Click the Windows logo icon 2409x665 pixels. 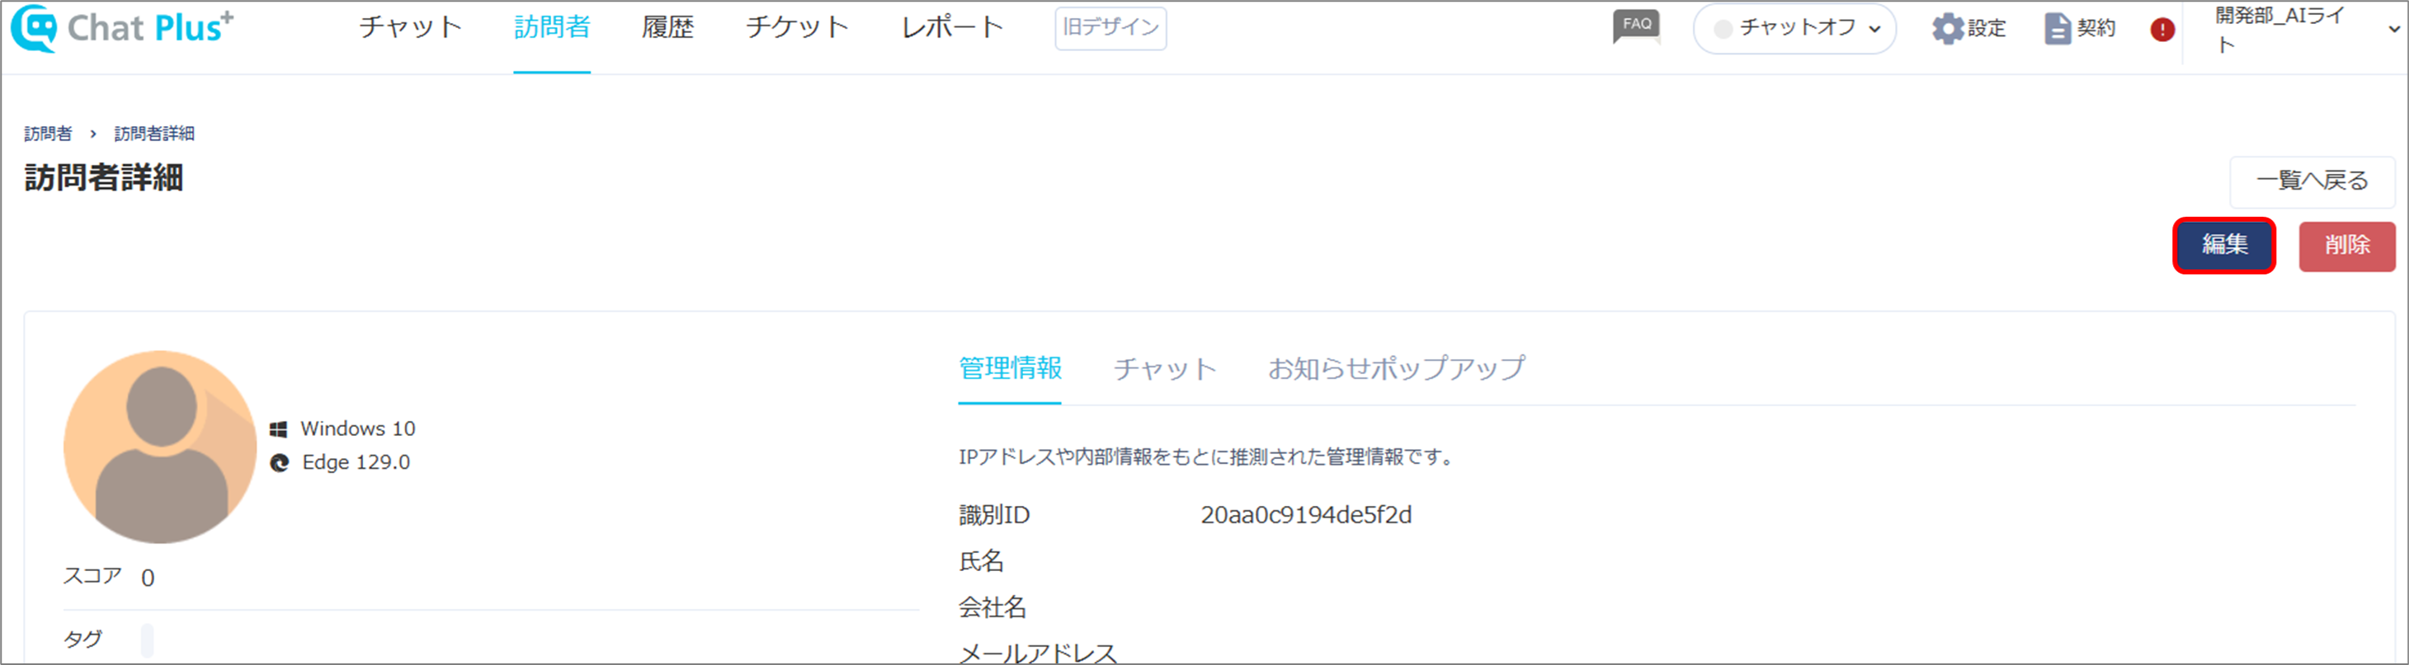pos(279,429)
